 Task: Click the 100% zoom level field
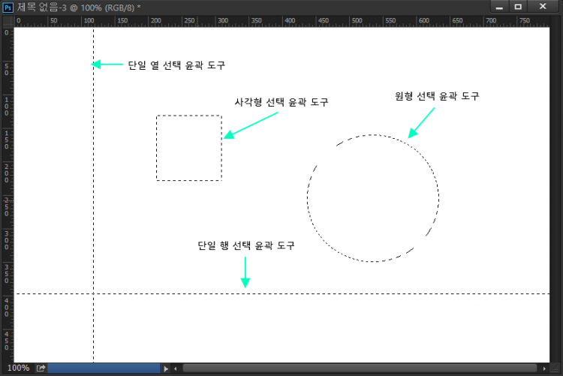18,368
